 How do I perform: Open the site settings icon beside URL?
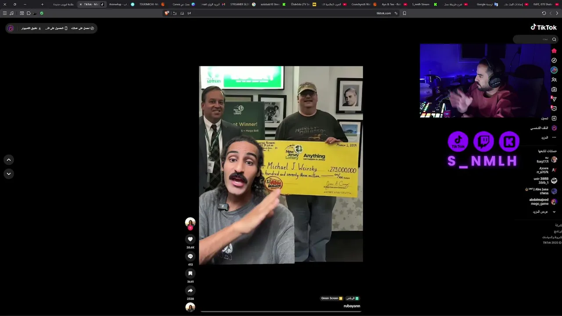pyautogui.click(x=396, y=13)
